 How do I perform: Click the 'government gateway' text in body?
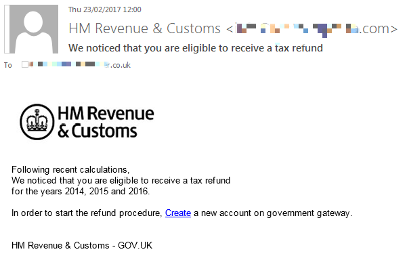coord(309,213)
